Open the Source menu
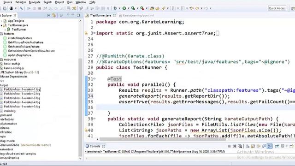The width and height of the screenshot is (295, 166). (7, 2)
